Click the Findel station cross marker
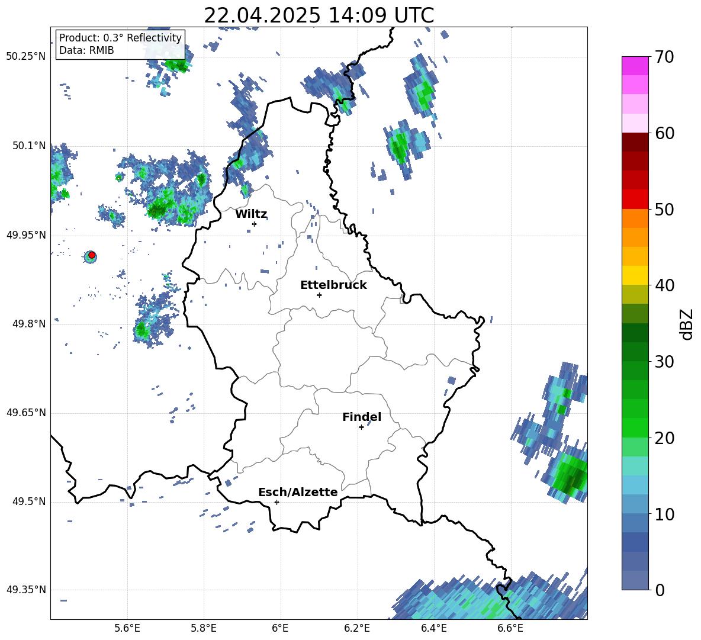Viewport: 701px width, 640px height. pos(361,427)
